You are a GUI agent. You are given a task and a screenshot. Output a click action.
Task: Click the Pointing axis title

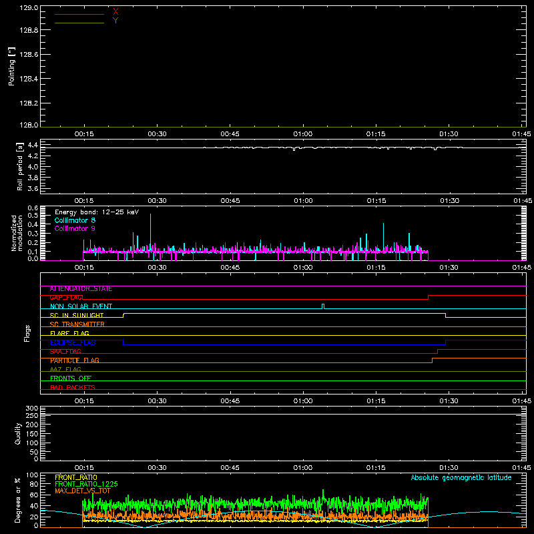pyautogui.click(x=11, y=66)
